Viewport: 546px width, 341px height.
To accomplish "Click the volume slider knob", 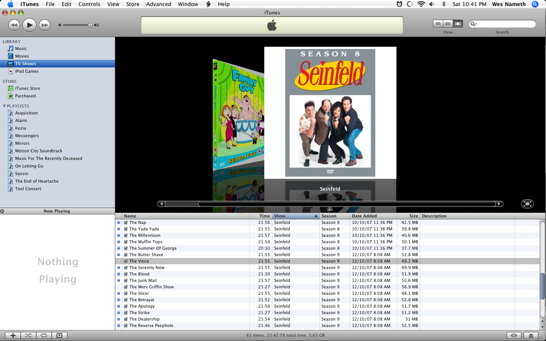I will [90, 25].
